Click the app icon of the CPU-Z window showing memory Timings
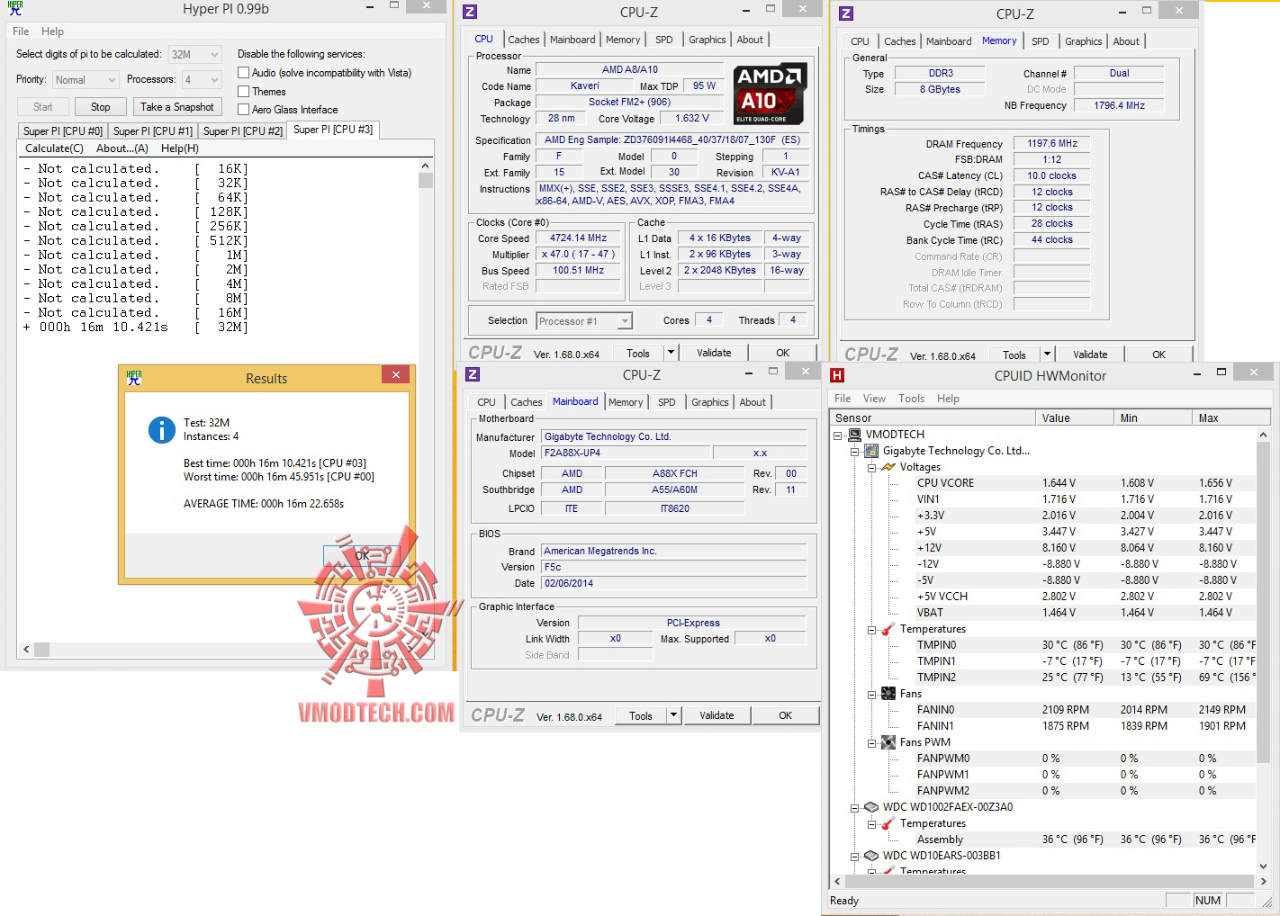 (846, 13)
